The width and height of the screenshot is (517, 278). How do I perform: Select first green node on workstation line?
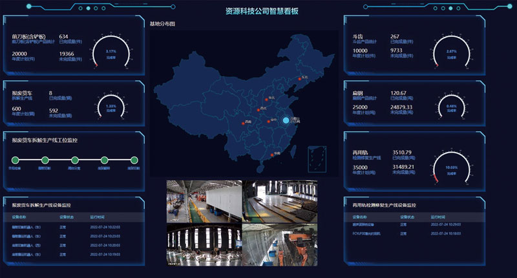tap(14, 160)
